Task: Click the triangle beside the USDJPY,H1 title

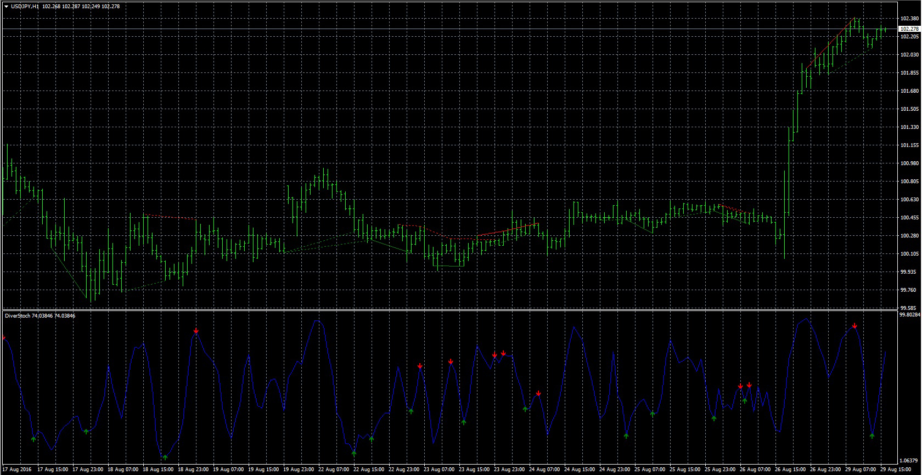Action: coord(6,7)
